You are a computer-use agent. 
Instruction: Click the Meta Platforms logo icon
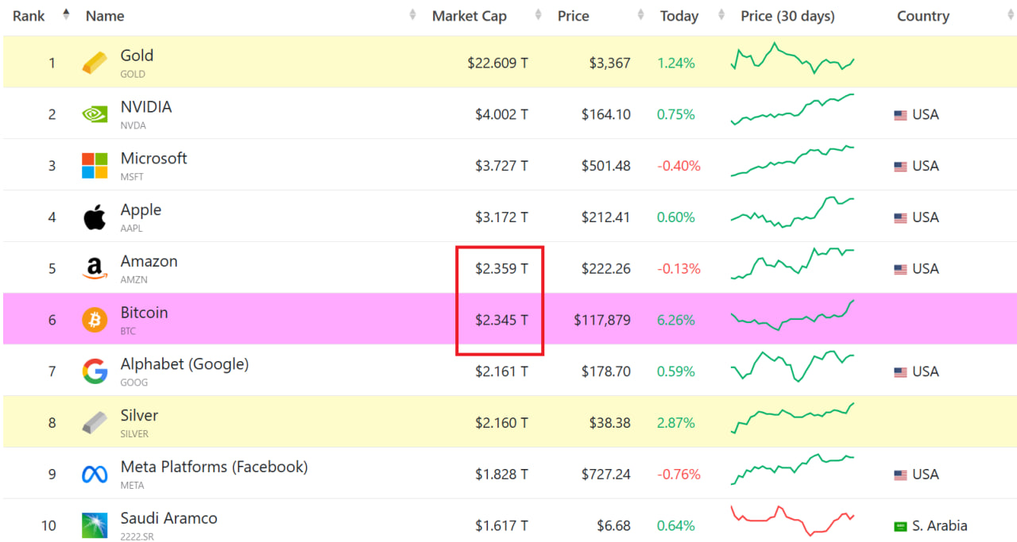click(x=95, y=475)
